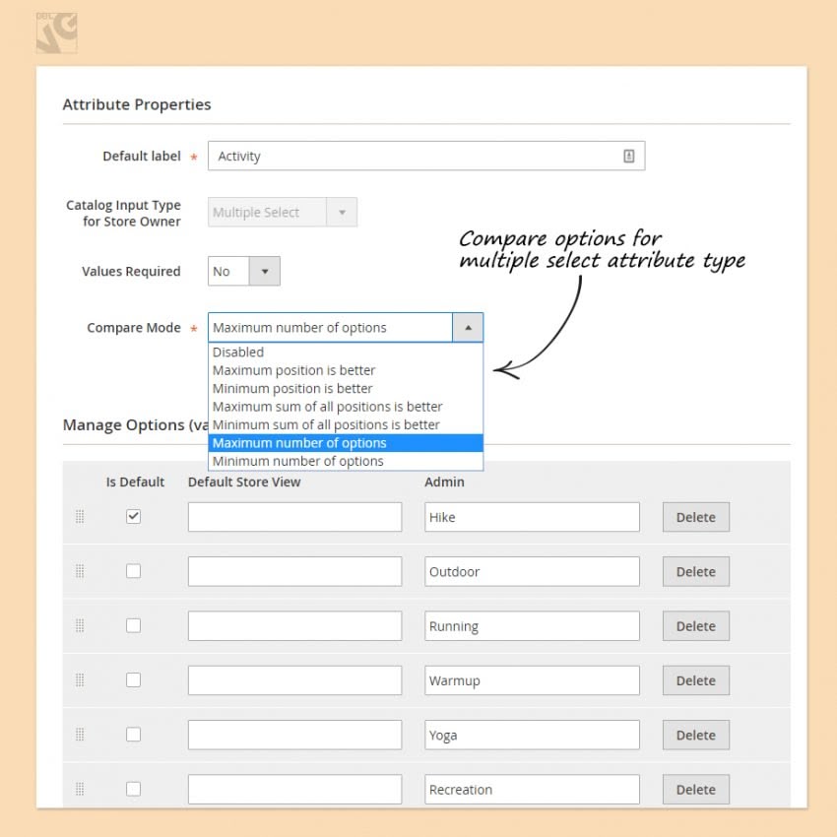Check Is Default for Recreation
Screen dimensions: 837x837
(134, 789)
